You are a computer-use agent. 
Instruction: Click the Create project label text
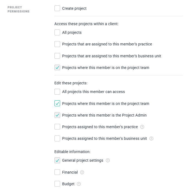point(74,8)
